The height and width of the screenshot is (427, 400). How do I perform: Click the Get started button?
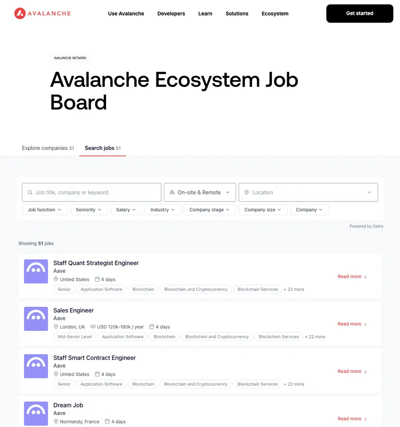tap(360, 13)
